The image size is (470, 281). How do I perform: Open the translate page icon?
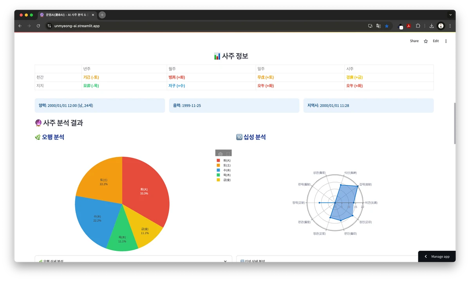(x=378, y=26)
